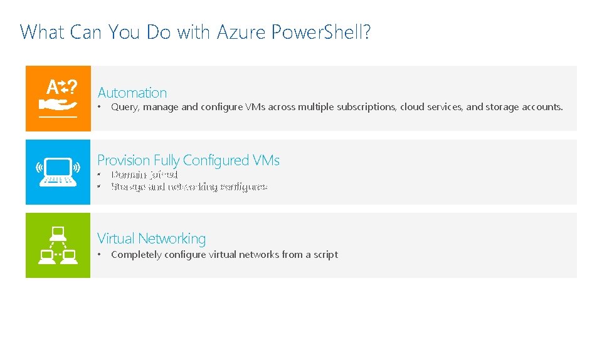Click the orange Automation icon tile
602x338 pixels.
[x=58, y=98]
